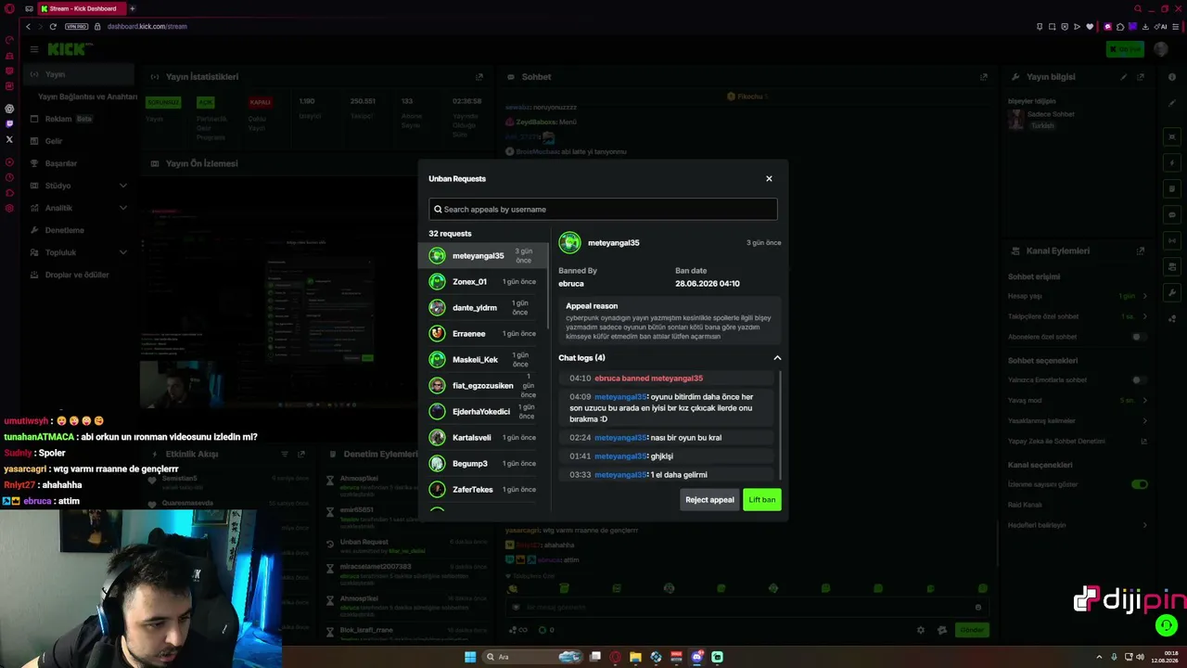1187x668 pixels.
Task: Open Hesap yaşı setting chevron
Action: (1145, 296)
